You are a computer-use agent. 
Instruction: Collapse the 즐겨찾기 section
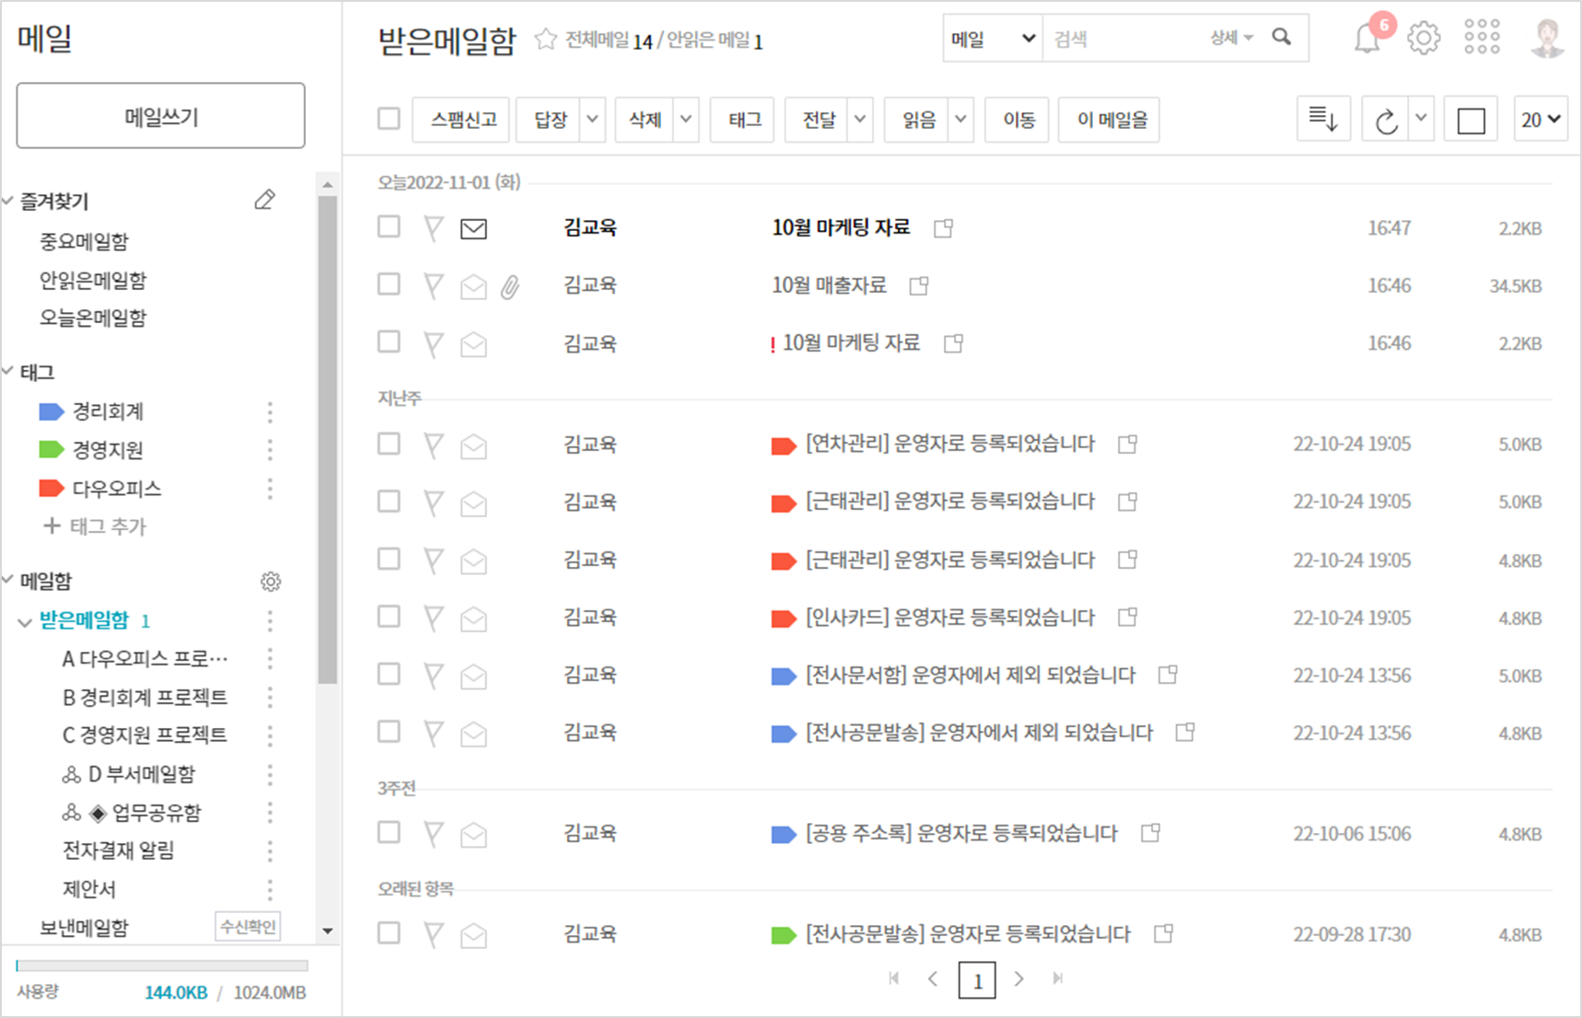tap(8, 200)
